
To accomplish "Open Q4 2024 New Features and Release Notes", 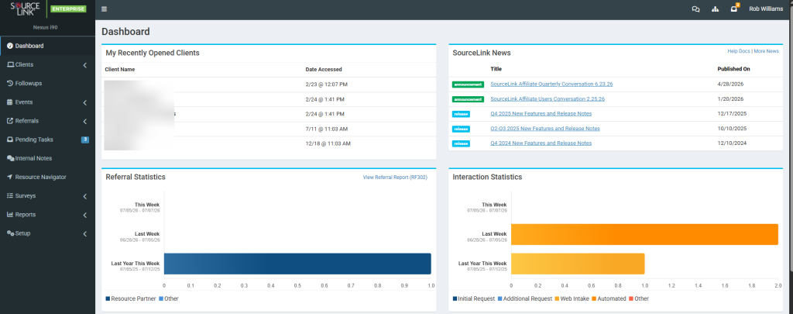I will (x=541, y=143).
